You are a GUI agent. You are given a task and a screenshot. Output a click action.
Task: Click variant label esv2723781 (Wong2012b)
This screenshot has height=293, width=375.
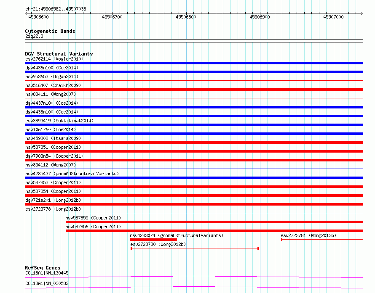coord(308,235)
